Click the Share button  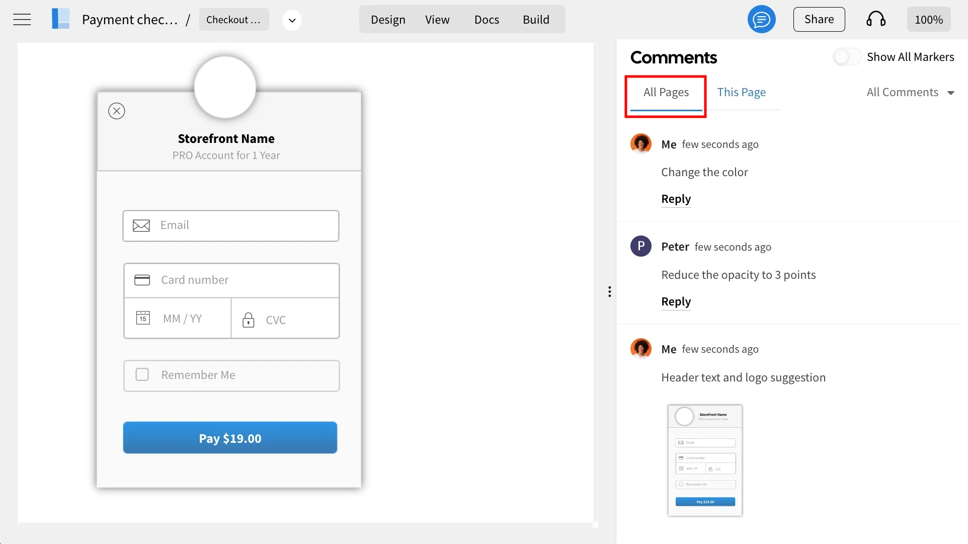[819, 20]
